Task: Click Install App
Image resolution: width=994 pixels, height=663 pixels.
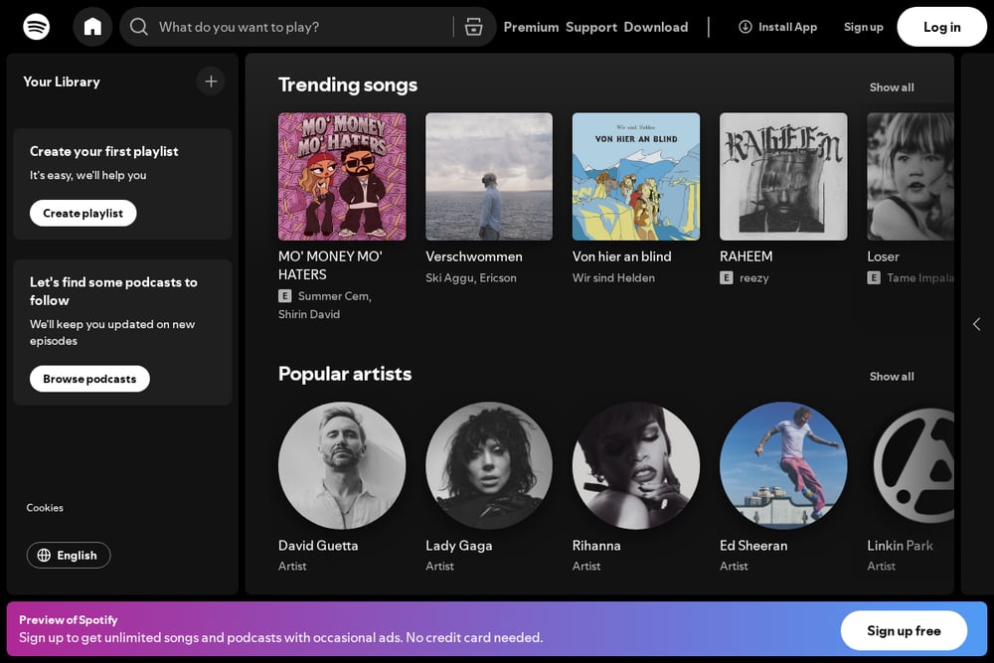Action: pyautogui.click(x=778, y=27)
